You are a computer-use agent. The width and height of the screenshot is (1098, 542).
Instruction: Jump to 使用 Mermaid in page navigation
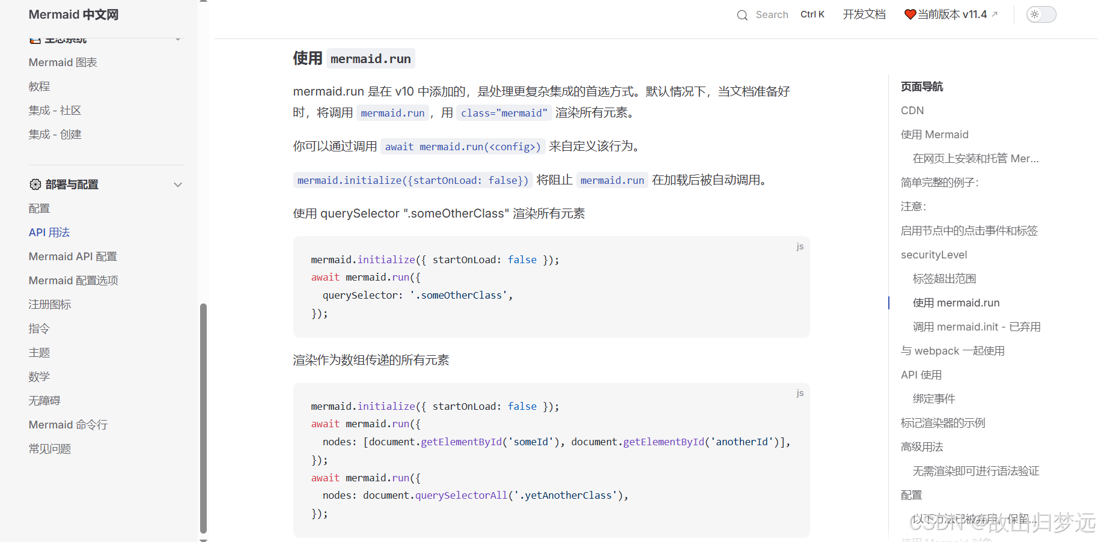(935, 135)
